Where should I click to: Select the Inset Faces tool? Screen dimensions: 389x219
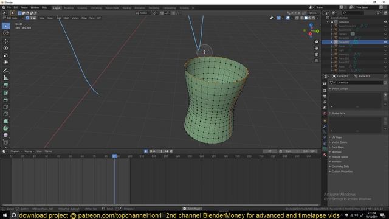pos(5,93)
